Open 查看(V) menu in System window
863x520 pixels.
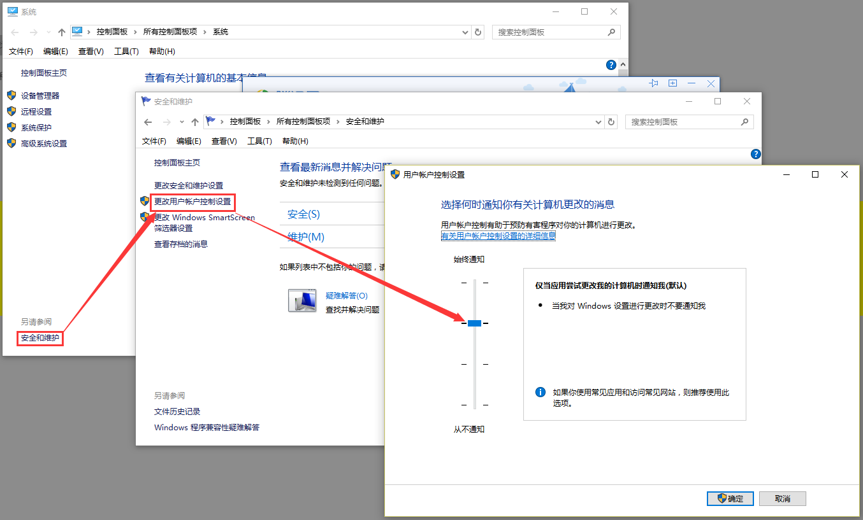pos(91,52)
